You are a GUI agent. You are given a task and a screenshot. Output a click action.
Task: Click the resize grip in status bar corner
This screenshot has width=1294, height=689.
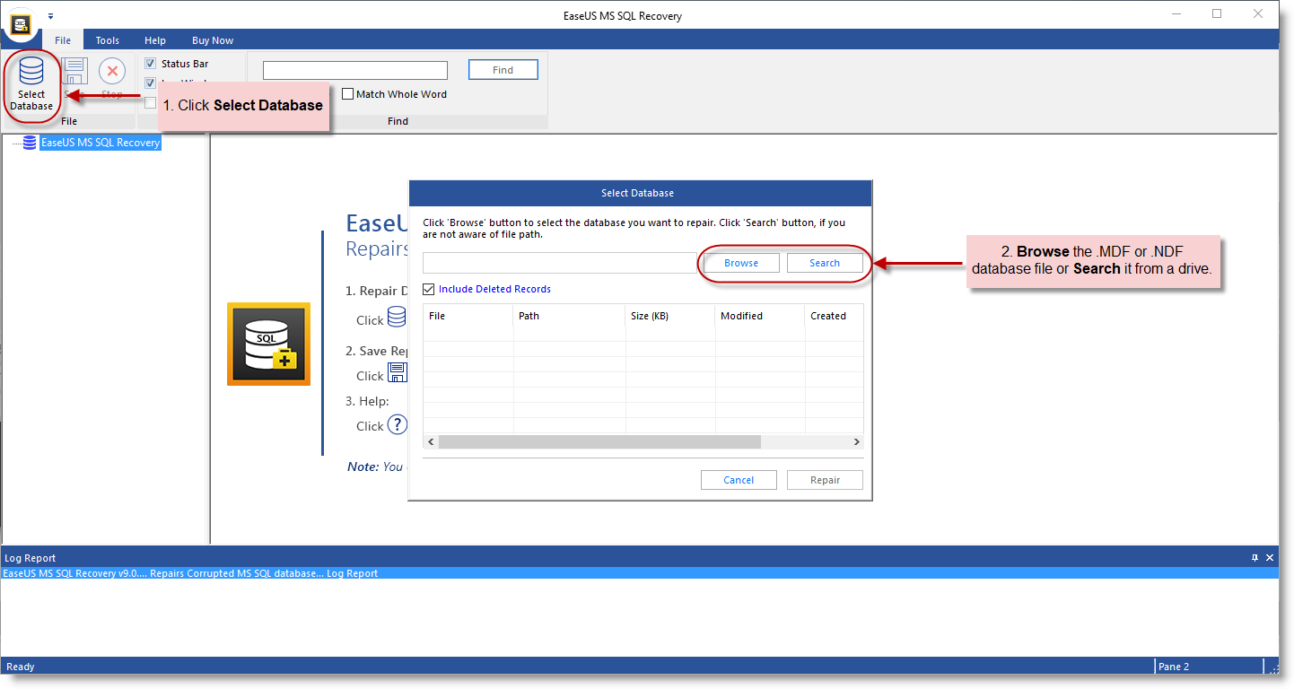coord(1272,667)
